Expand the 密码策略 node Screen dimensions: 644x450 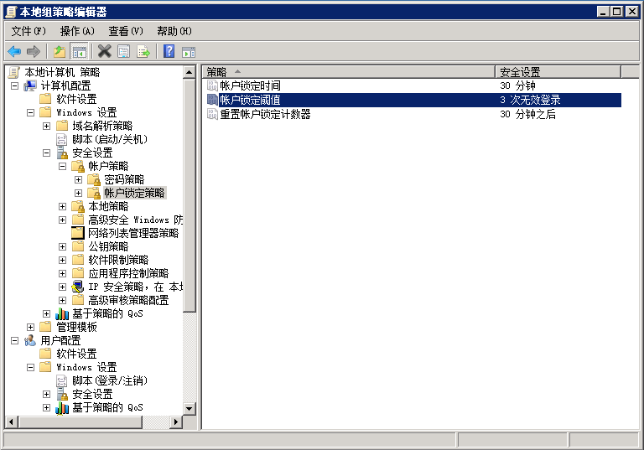[79, 179]
